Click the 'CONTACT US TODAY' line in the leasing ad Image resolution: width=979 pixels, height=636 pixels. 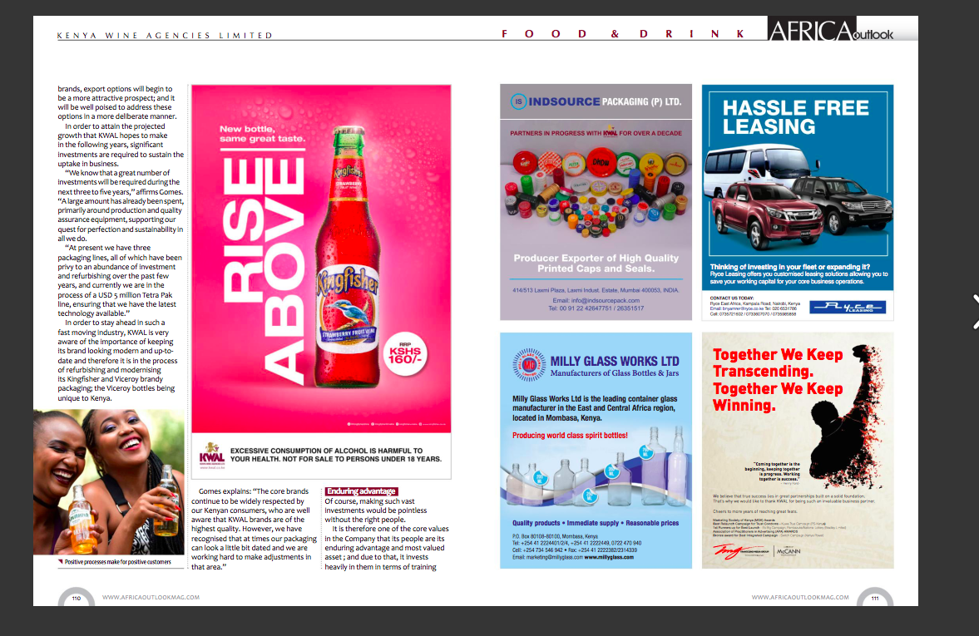point(732,298)
